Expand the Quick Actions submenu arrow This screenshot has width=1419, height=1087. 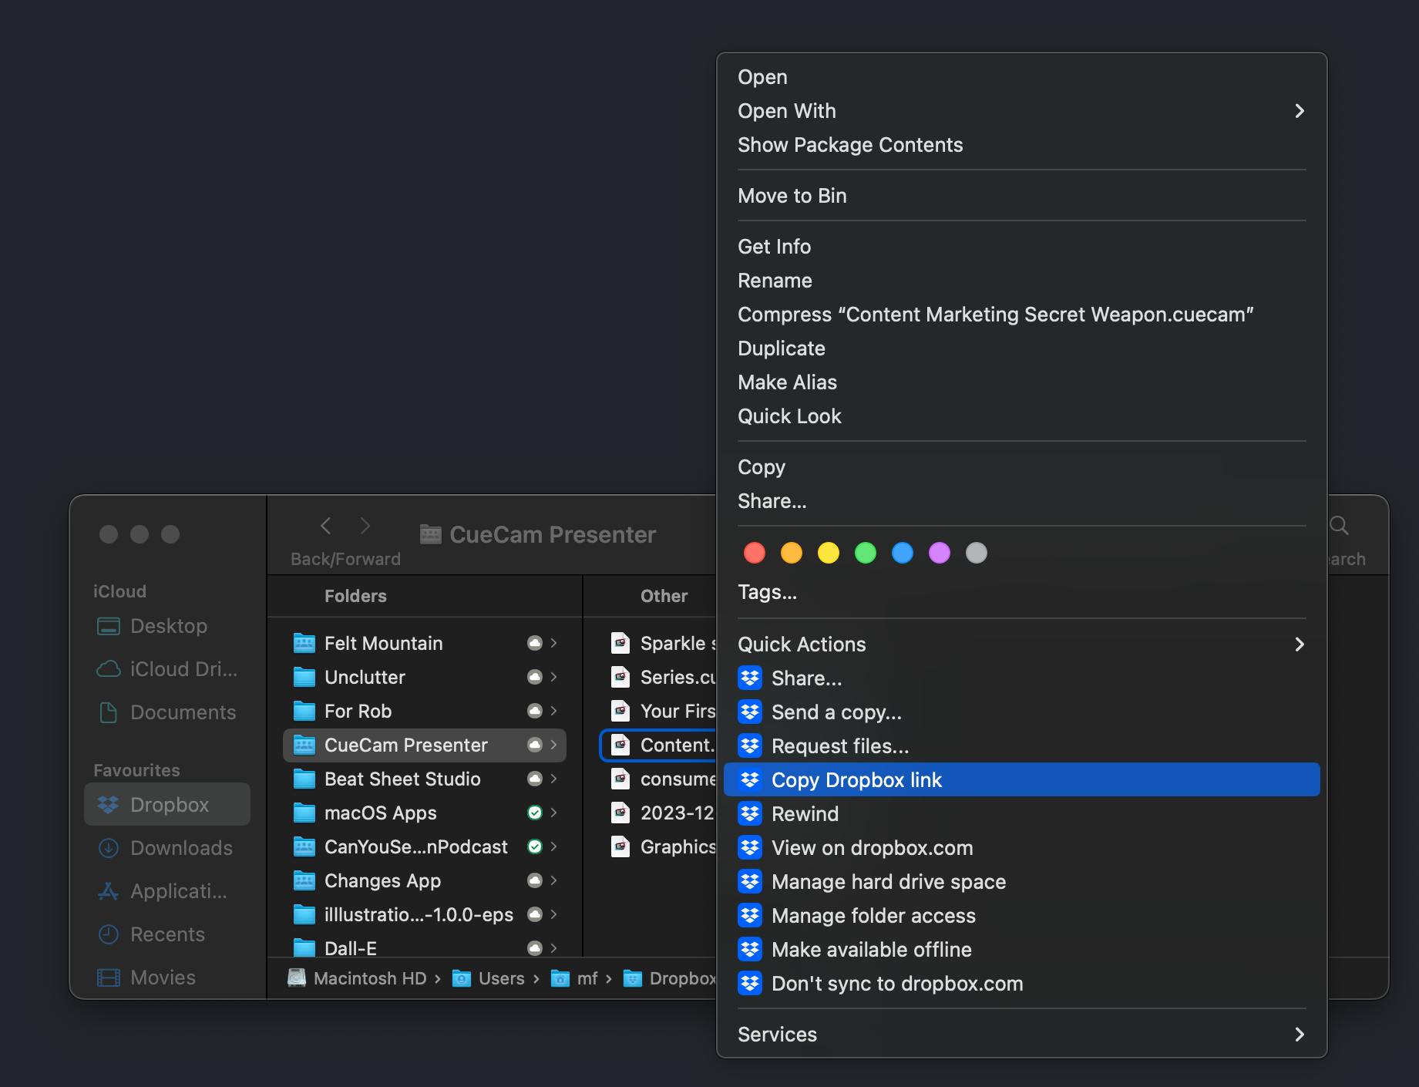point(1300,644)
